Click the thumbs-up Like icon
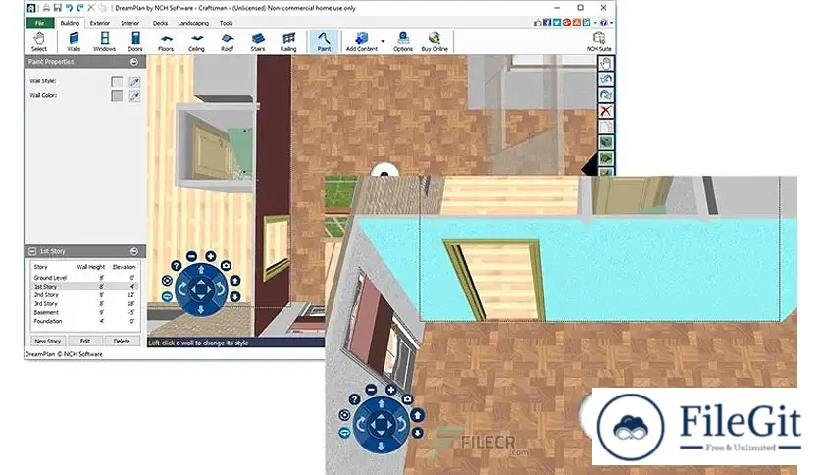The height and width of the screenshot is (475, 820). [538, 23]
